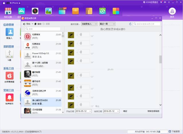Click the copy-all-messages link at bottom right

point(153,111)
